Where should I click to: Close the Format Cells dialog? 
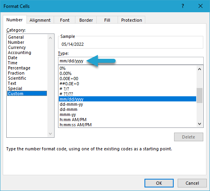[201, 6]
